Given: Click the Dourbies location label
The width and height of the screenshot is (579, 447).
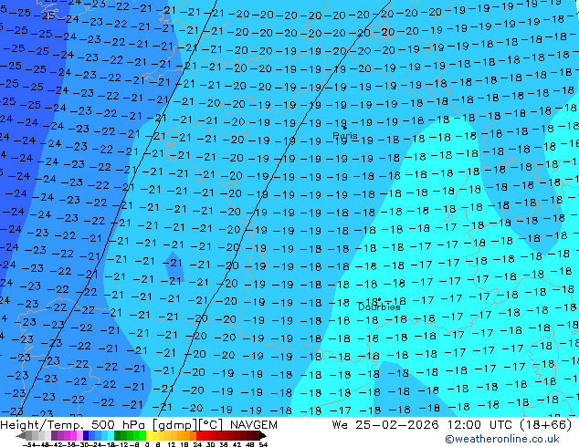Looking at the screenshot, I should (x=379, y=307).
